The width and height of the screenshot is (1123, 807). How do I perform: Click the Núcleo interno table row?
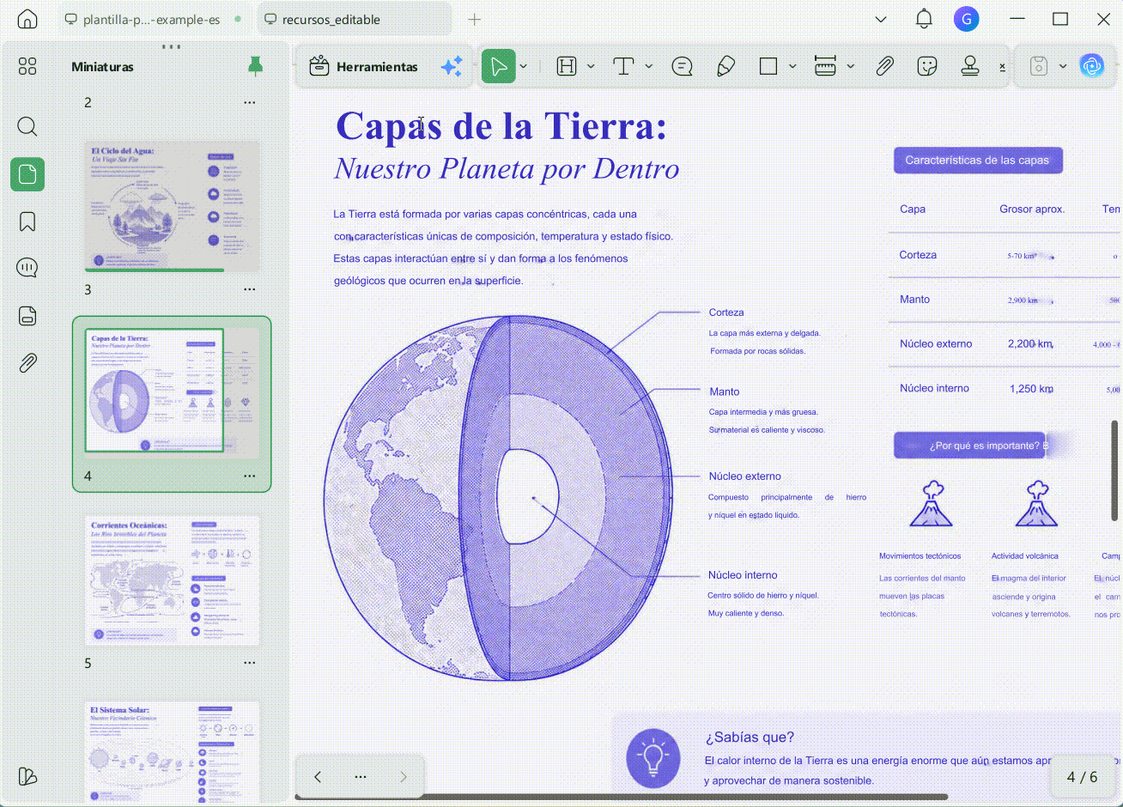tap(1005, 388)
